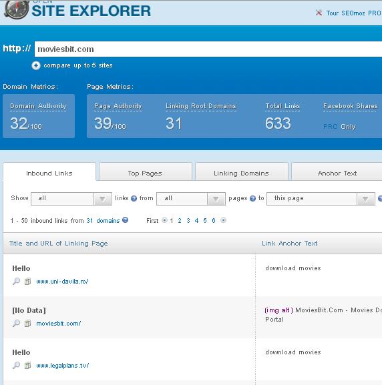Go to results page 4
The image size is (382, 385).
[196, 220]
